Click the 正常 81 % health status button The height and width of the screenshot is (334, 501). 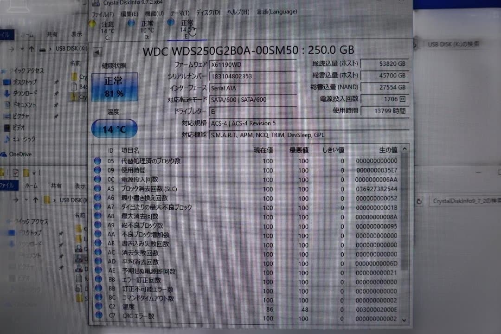pyautogui.click(x=115, y=87)
